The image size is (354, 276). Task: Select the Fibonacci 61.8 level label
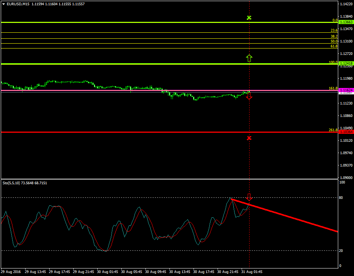[x=334, y=46]
